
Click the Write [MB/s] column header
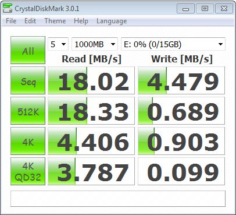(182, 59)
